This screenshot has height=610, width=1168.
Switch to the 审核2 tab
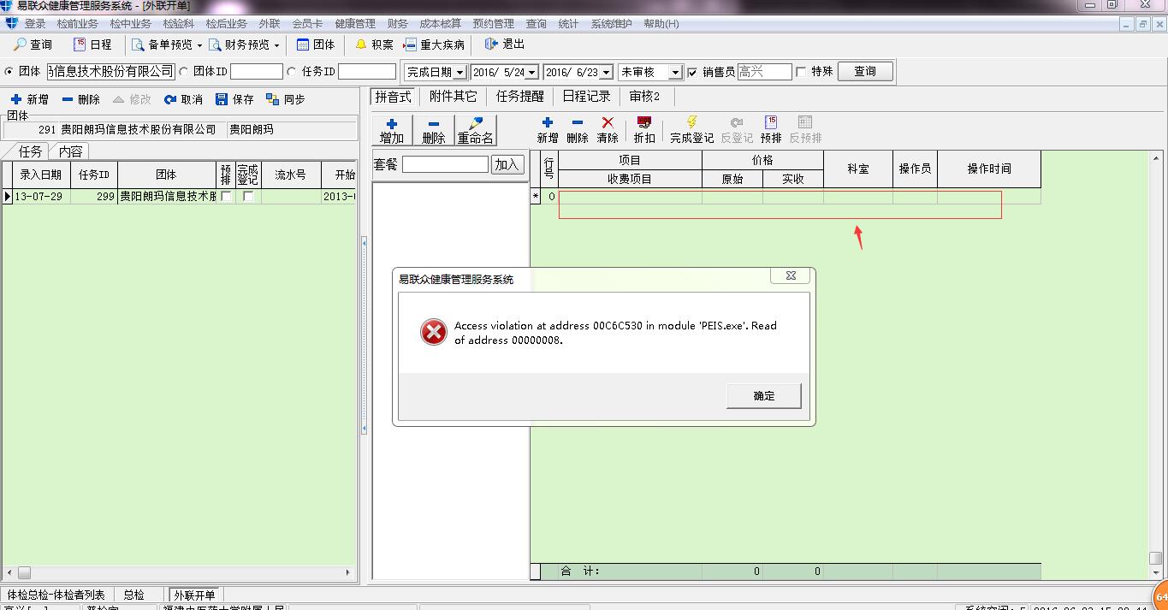pyautogui.click(x=645, y=97)
